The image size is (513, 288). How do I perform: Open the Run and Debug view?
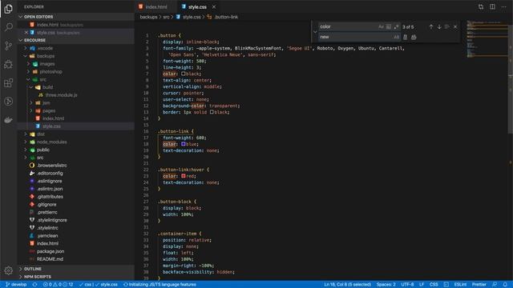[9, 64]
